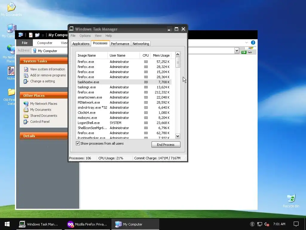The height and width of the screenshot is (230, 306).
Task: Click the Task Manager title bar icon
Action: [72, 29]
